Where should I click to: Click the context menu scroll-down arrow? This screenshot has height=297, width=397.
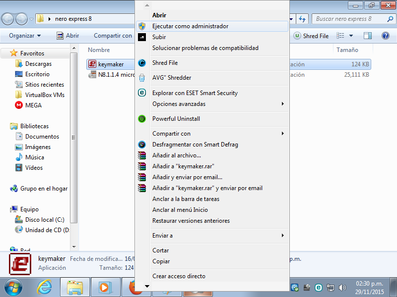tap(147, 286)
